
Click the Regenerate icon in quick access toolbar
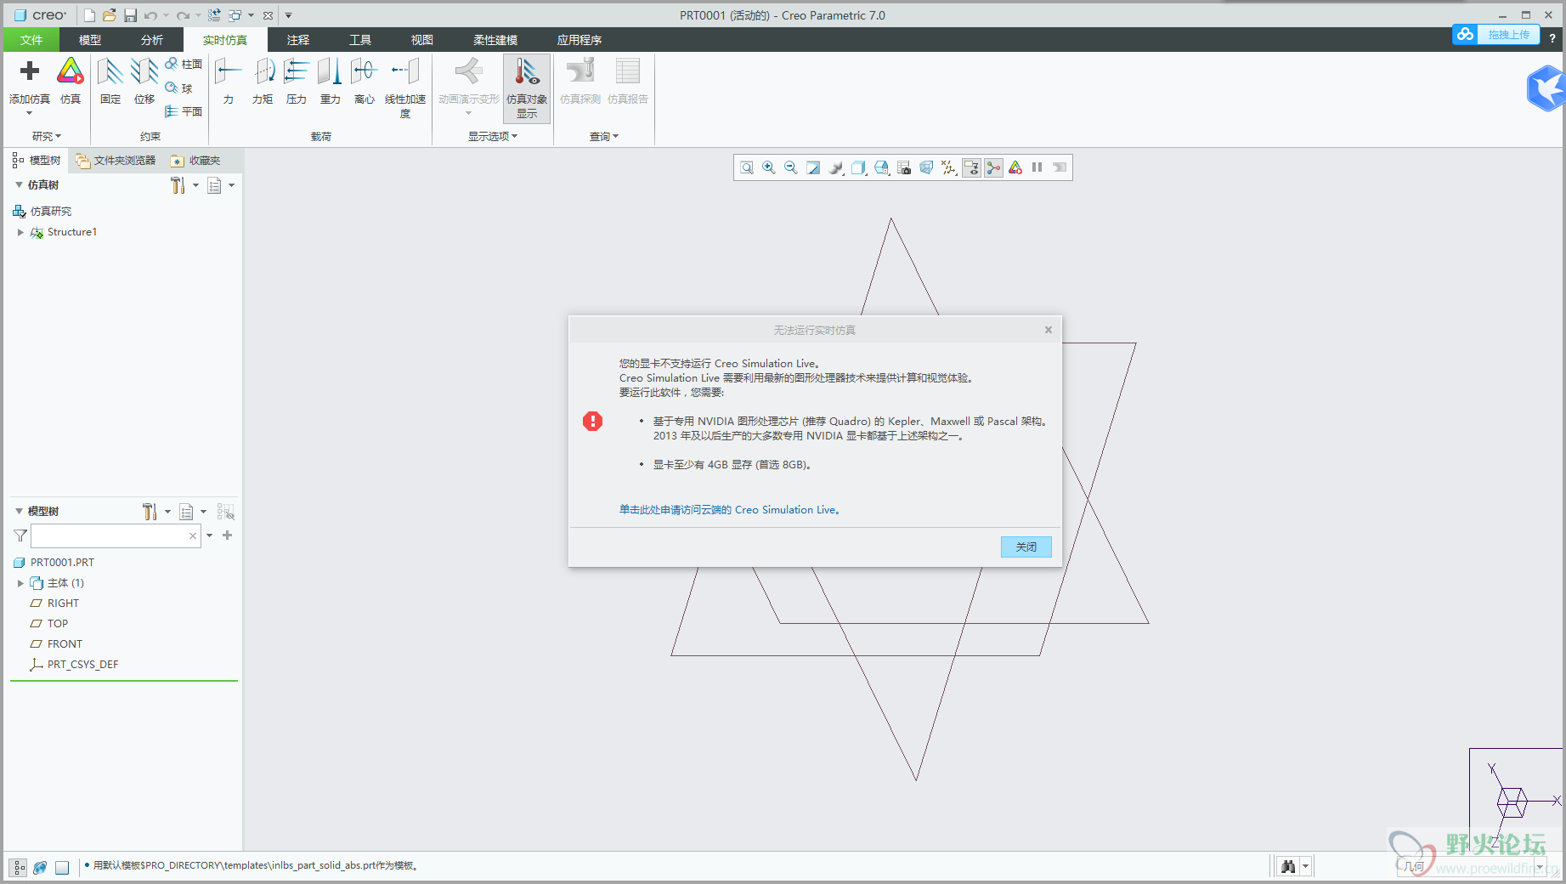coord(214,15)
